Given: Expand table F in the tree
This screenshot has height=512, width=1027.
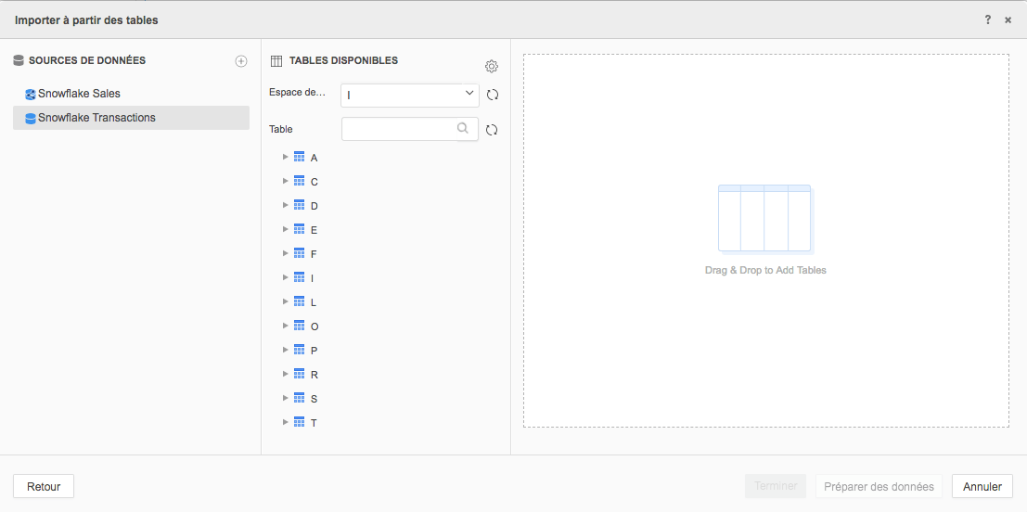Looking at the screenshot, I should (x=286, y=253).
